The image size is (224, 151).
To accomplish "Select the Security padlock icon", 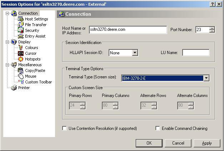I will (x=21, y=30).
